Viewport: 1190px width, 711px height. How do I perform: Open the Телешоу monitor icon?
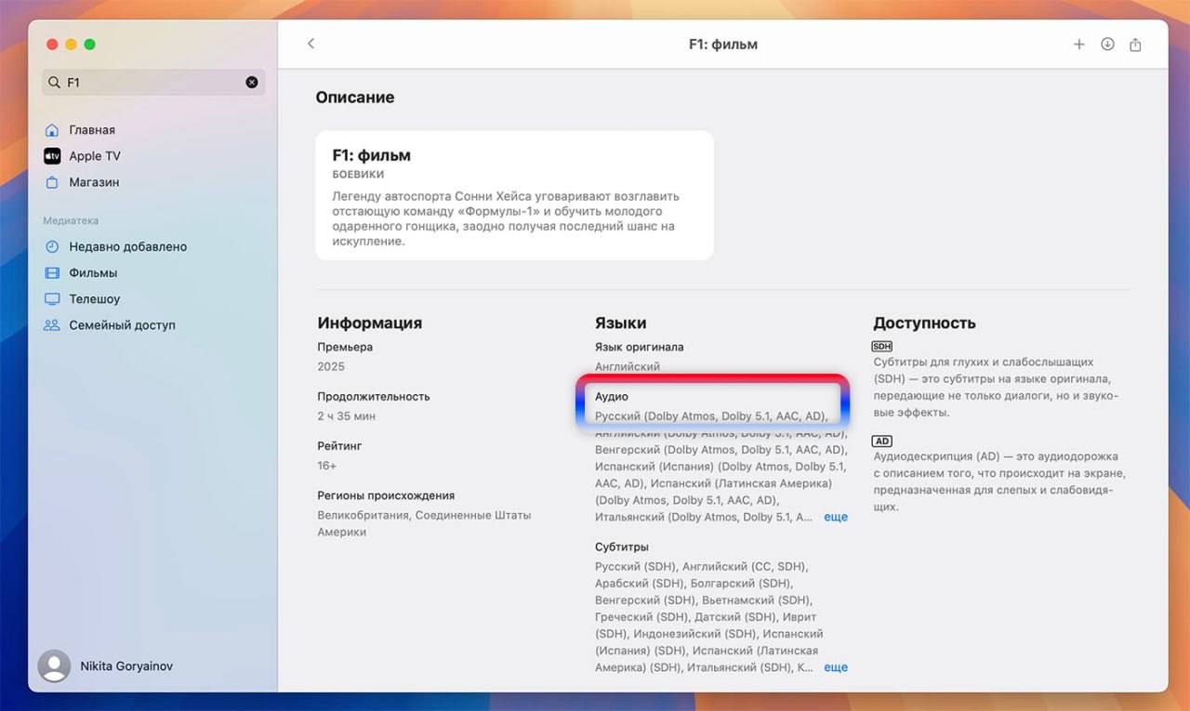(x=55, y=298)
